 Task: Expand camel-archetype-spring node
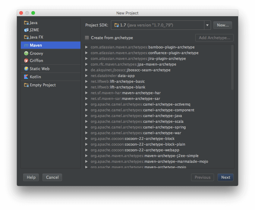(87, 127)
